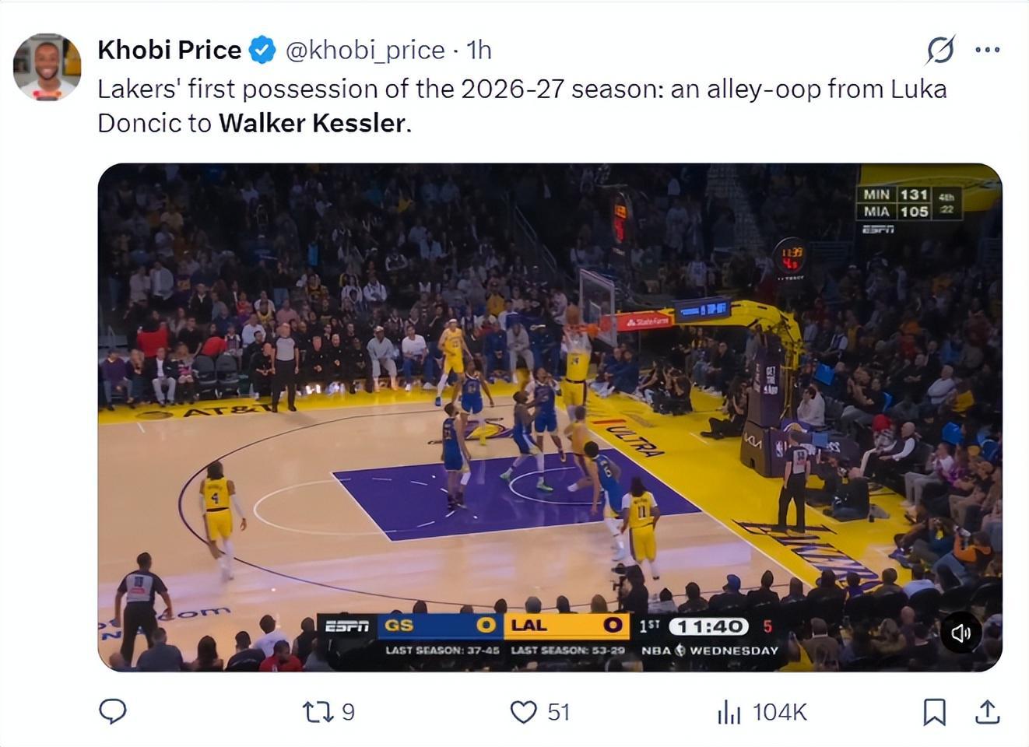Toggle the video sound mute button
The height and width of the screenshot is (747, 1029).
pyautogui.click(x=961, y=633)
